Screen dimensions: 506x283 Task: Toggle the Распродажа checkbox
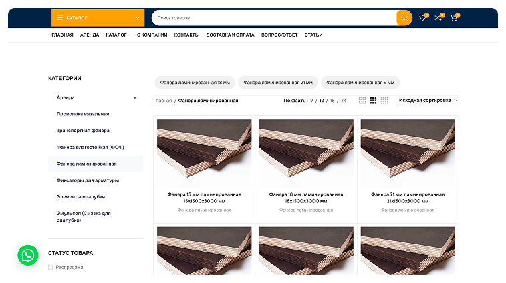click(x=50, y=267)
